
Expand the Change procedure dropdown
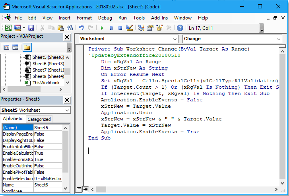tap(279, 39)
